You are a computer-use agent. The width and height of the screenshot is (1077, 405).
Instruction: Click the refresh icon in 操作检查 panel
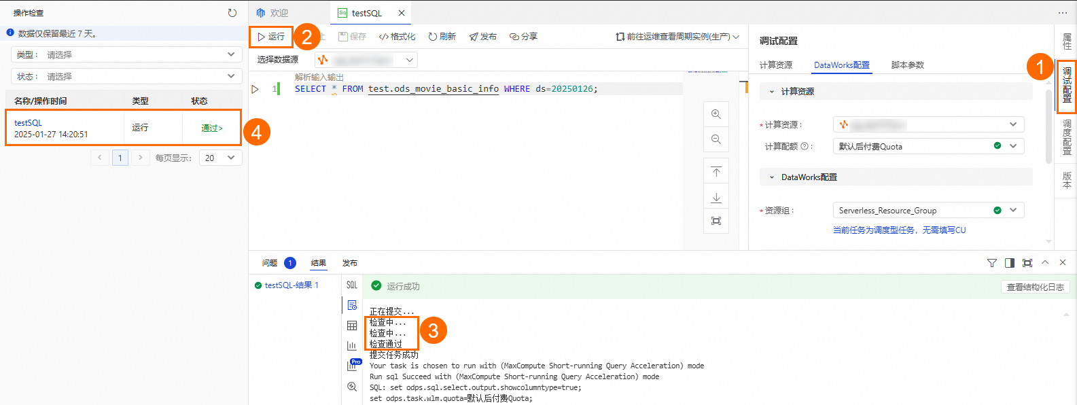coord(232,13)
